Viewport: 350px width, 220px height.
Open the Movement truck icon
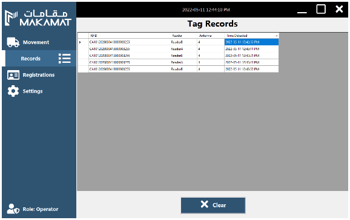click(x=13, y=42)
